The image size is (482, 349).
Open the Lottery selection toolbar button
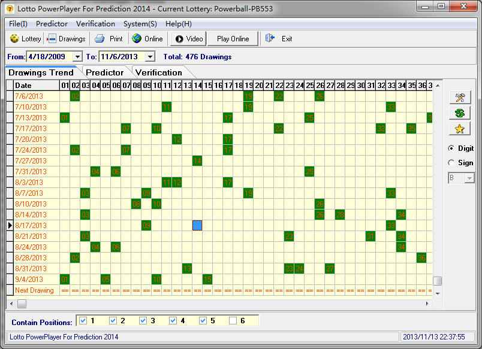coord(26,39)
